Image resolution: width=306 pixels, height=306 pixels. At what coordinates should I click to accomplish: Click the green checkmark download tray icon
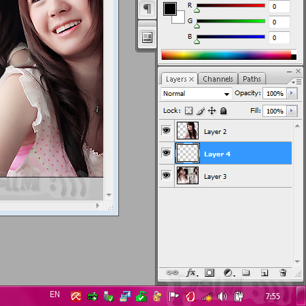click(x=141, y=296)
